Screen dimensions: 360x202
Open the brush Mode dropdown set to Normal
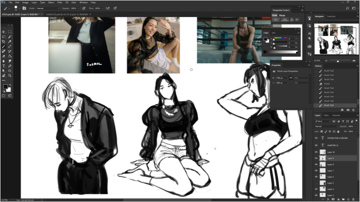[48, 8]
